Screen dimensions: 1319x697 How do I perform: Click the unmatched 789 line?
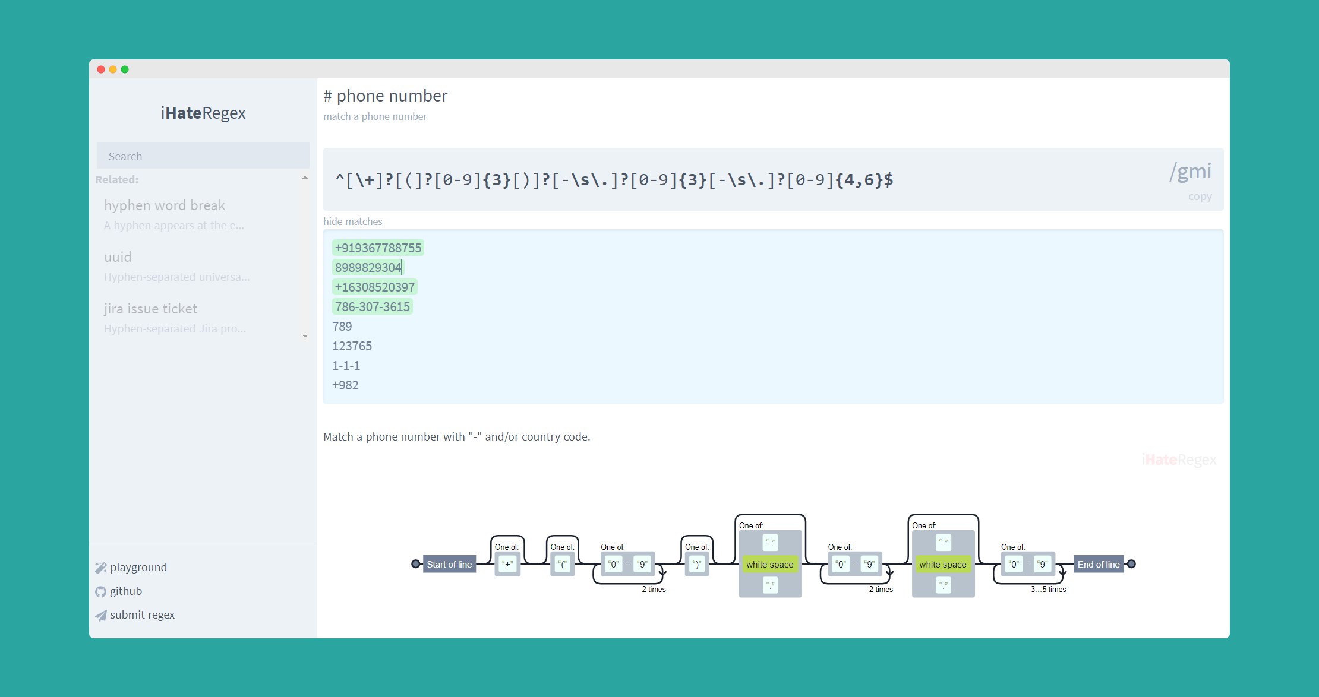(342, 327)
